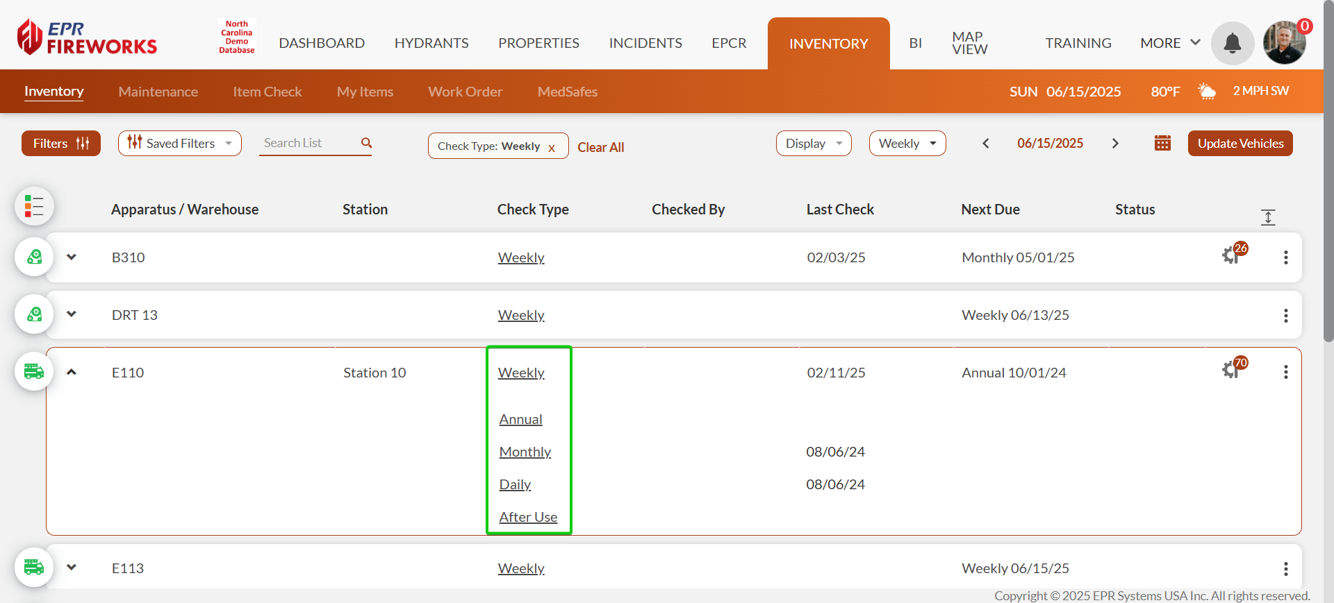Click the E110 gear wrench icon with 70 badge

(x=1232, y=369)
